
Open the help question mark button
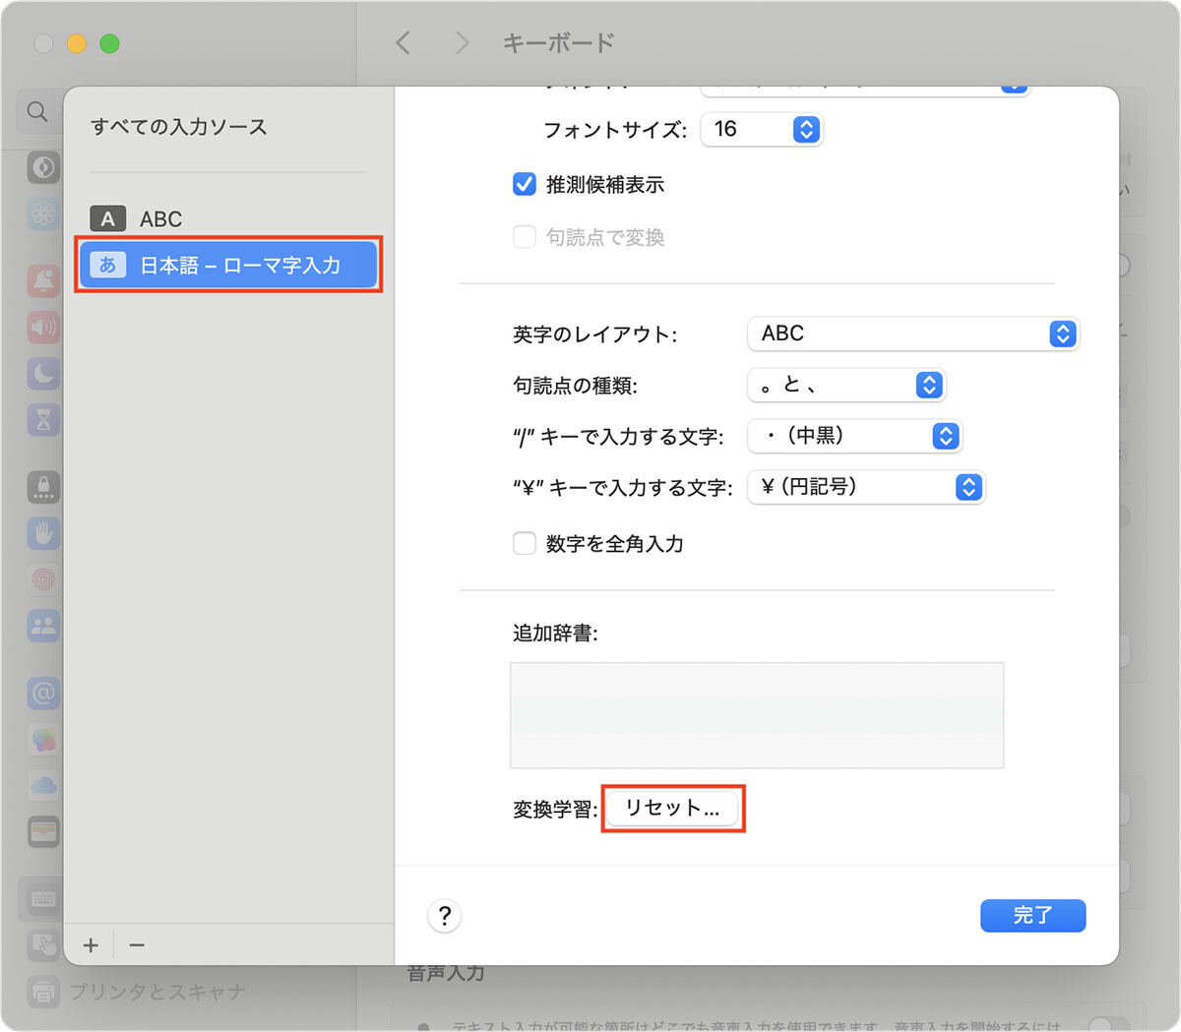coord(445,916)
